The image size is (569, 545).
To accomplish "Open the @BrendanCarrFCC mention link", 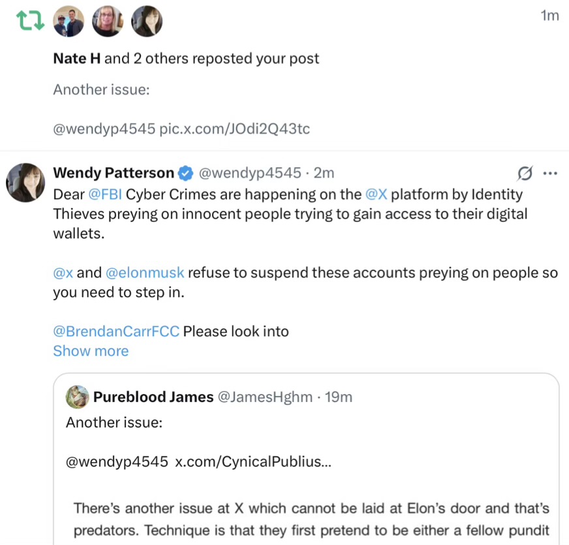I will (116, 331).
